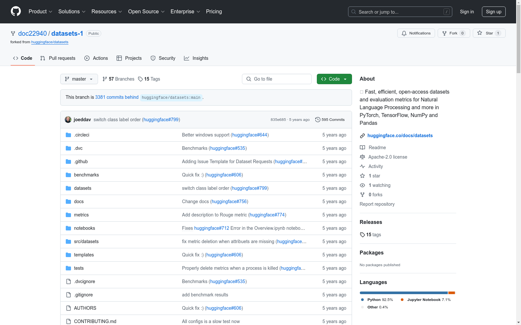Image resolution: width=521 pixels, height=325 pixels.
Task: Click the tests folder icon
Action: click(68, 268)
